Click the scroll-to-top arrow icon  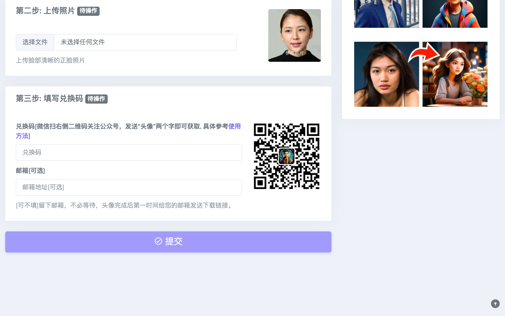pyautogui.click(x=495, y=304)
